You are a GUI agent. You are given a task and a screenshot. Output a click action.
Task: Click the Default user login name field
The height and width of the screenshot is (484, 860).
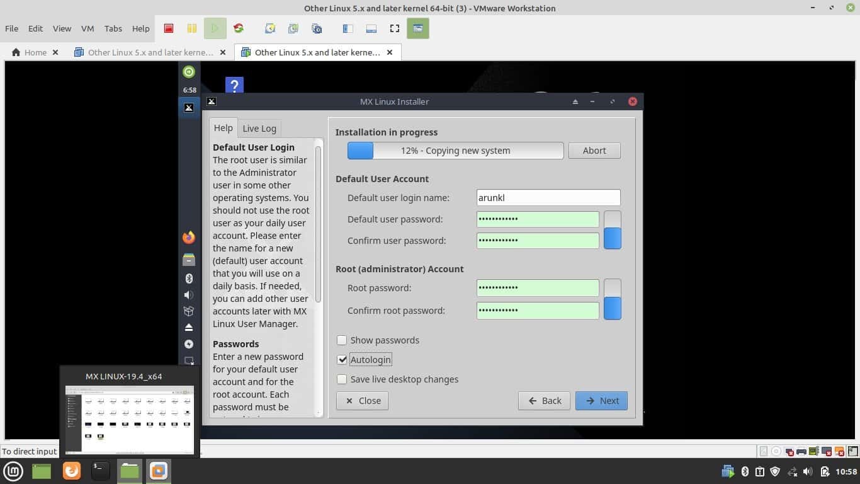click(548, 198)
